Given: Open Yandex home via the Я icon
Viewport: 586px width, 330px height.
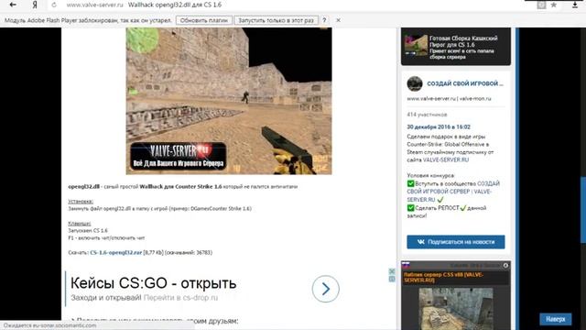Looking at the screenshot, I should pos(35,5).
